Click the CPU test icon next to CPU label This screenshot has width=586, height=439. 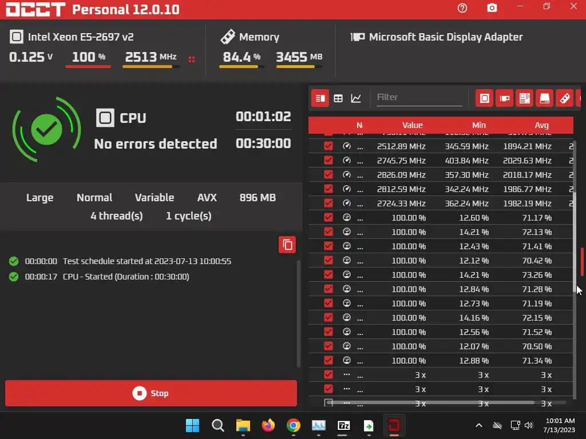tap(105, 118)
